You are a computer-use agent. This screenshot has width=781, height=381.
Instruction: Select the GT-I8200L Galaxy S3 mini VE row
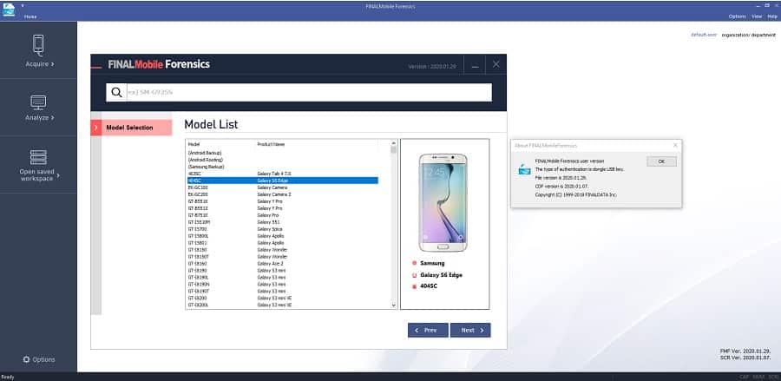[282, 305]
